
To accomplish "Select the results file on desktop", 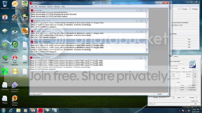I will tap(25, 73).
